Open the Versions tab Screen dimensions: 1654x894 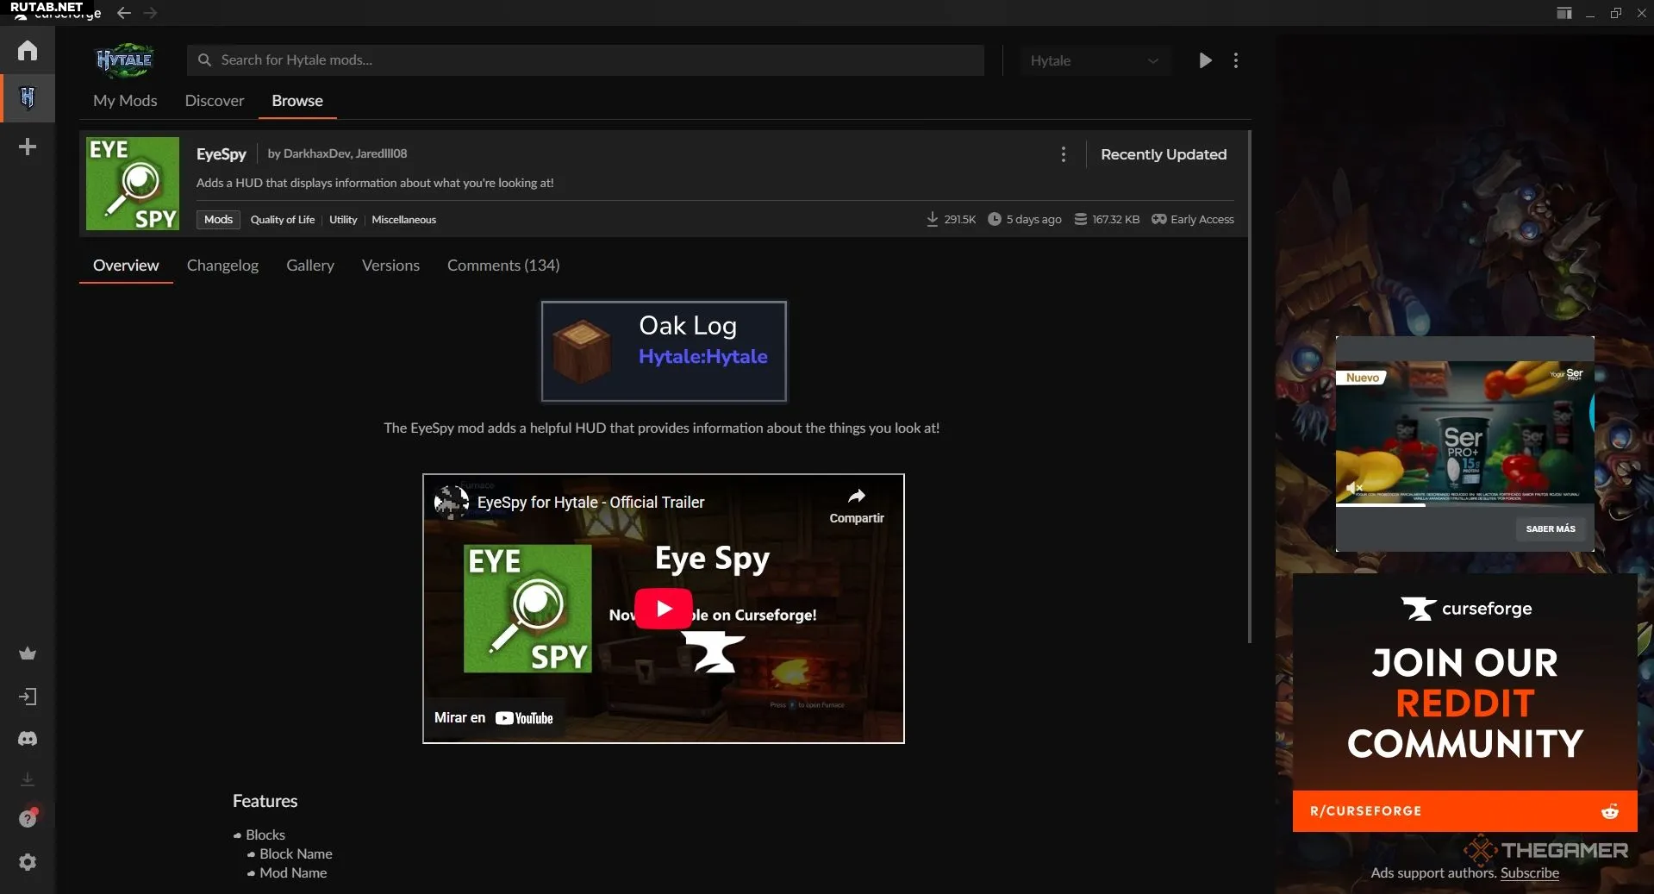tap(390, 266)
